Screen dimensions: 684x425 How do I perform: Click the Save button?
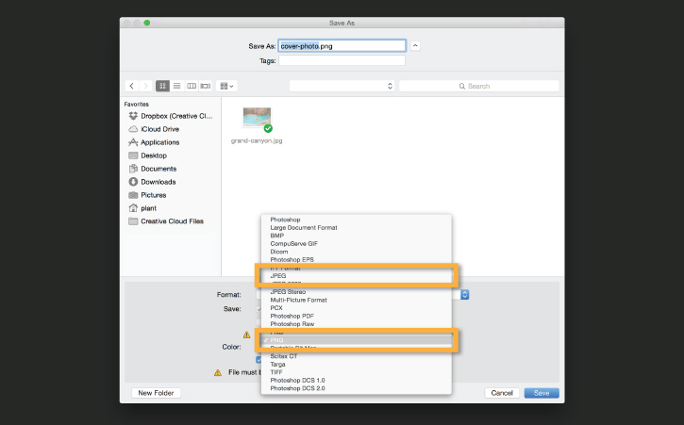(542, 393)
